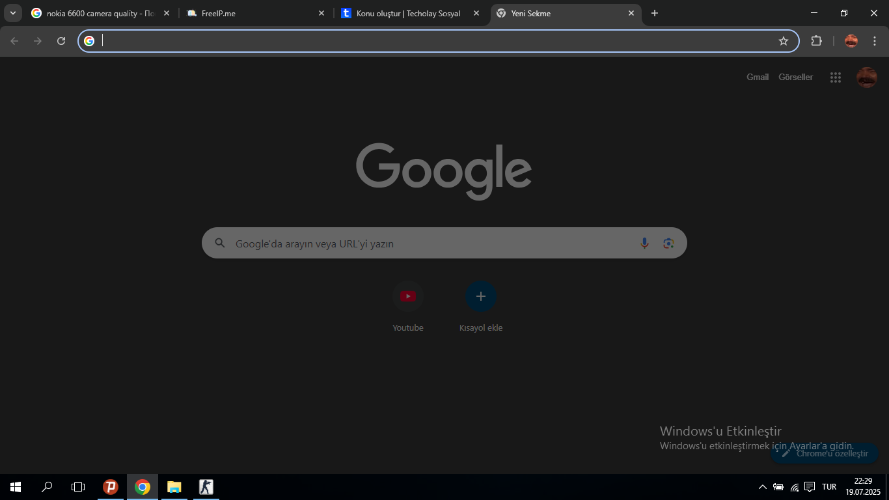Open Windows taskbar search
Viewport: 889px width, 500px height.
click(x=47, y=487)
